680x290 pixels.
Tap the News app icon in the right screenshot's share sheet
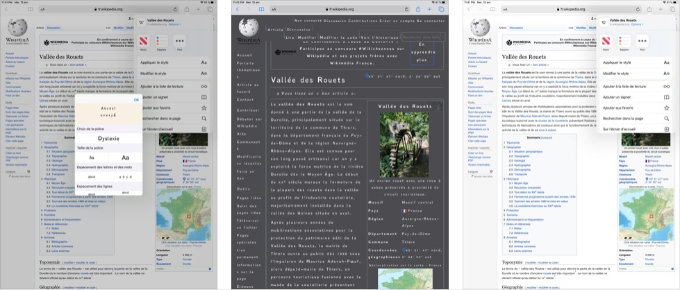(x=606, y=41)
